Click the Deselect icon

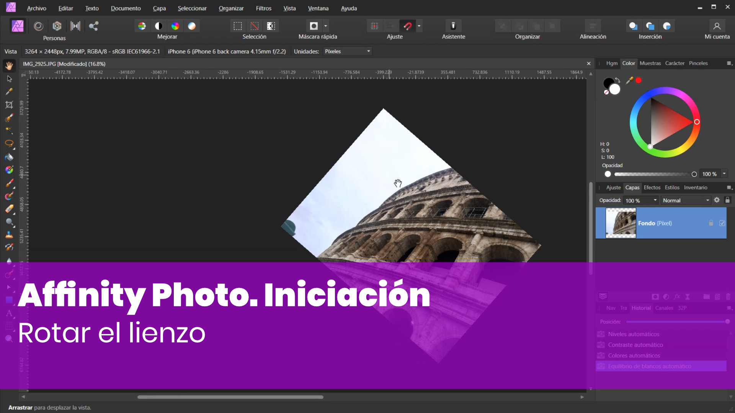click(255, 26)
